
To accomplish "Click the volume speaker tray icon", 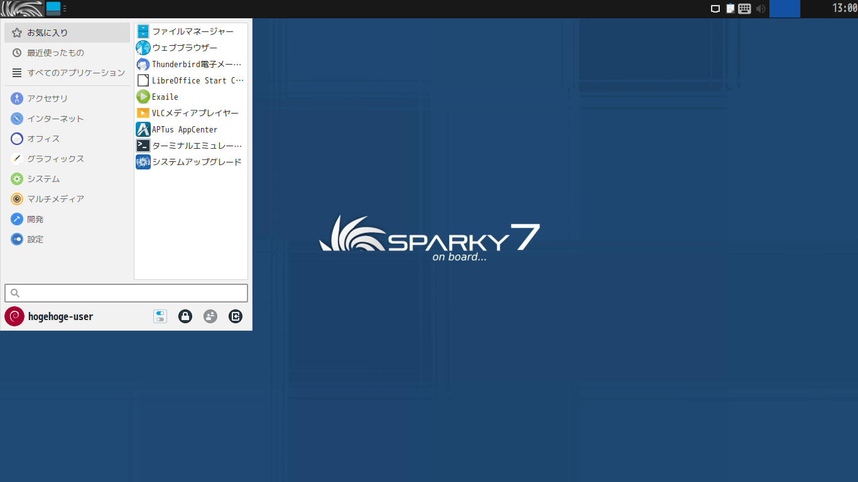I will click(x=760, y=9).
